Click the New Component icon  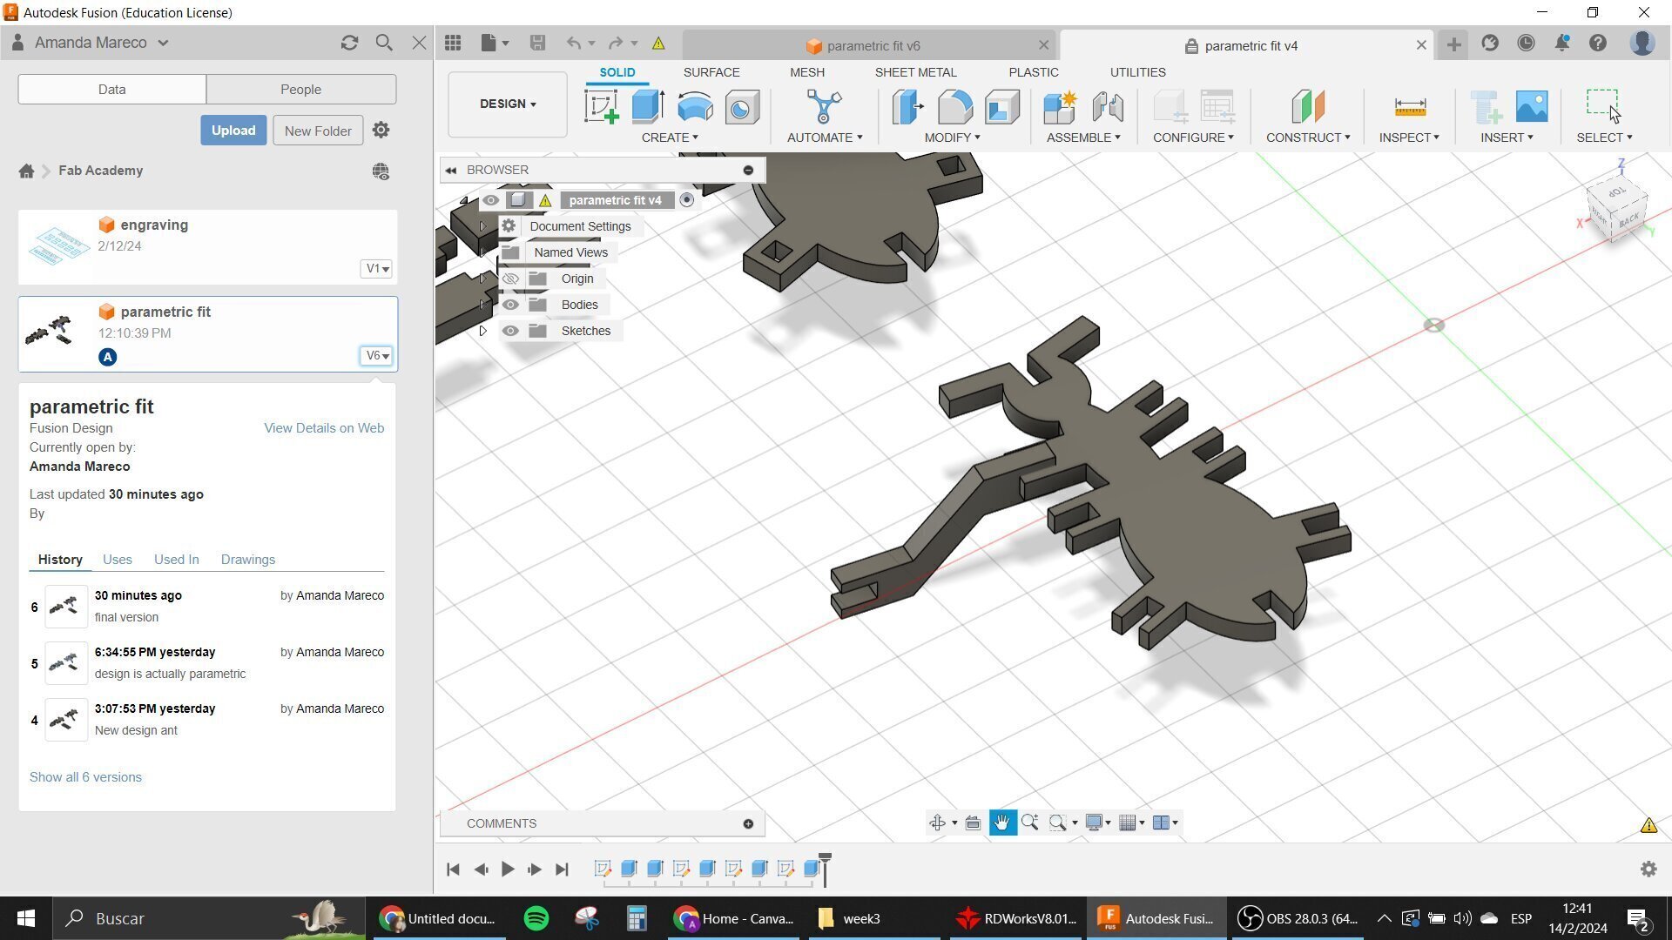click(x=1060, y=107)
